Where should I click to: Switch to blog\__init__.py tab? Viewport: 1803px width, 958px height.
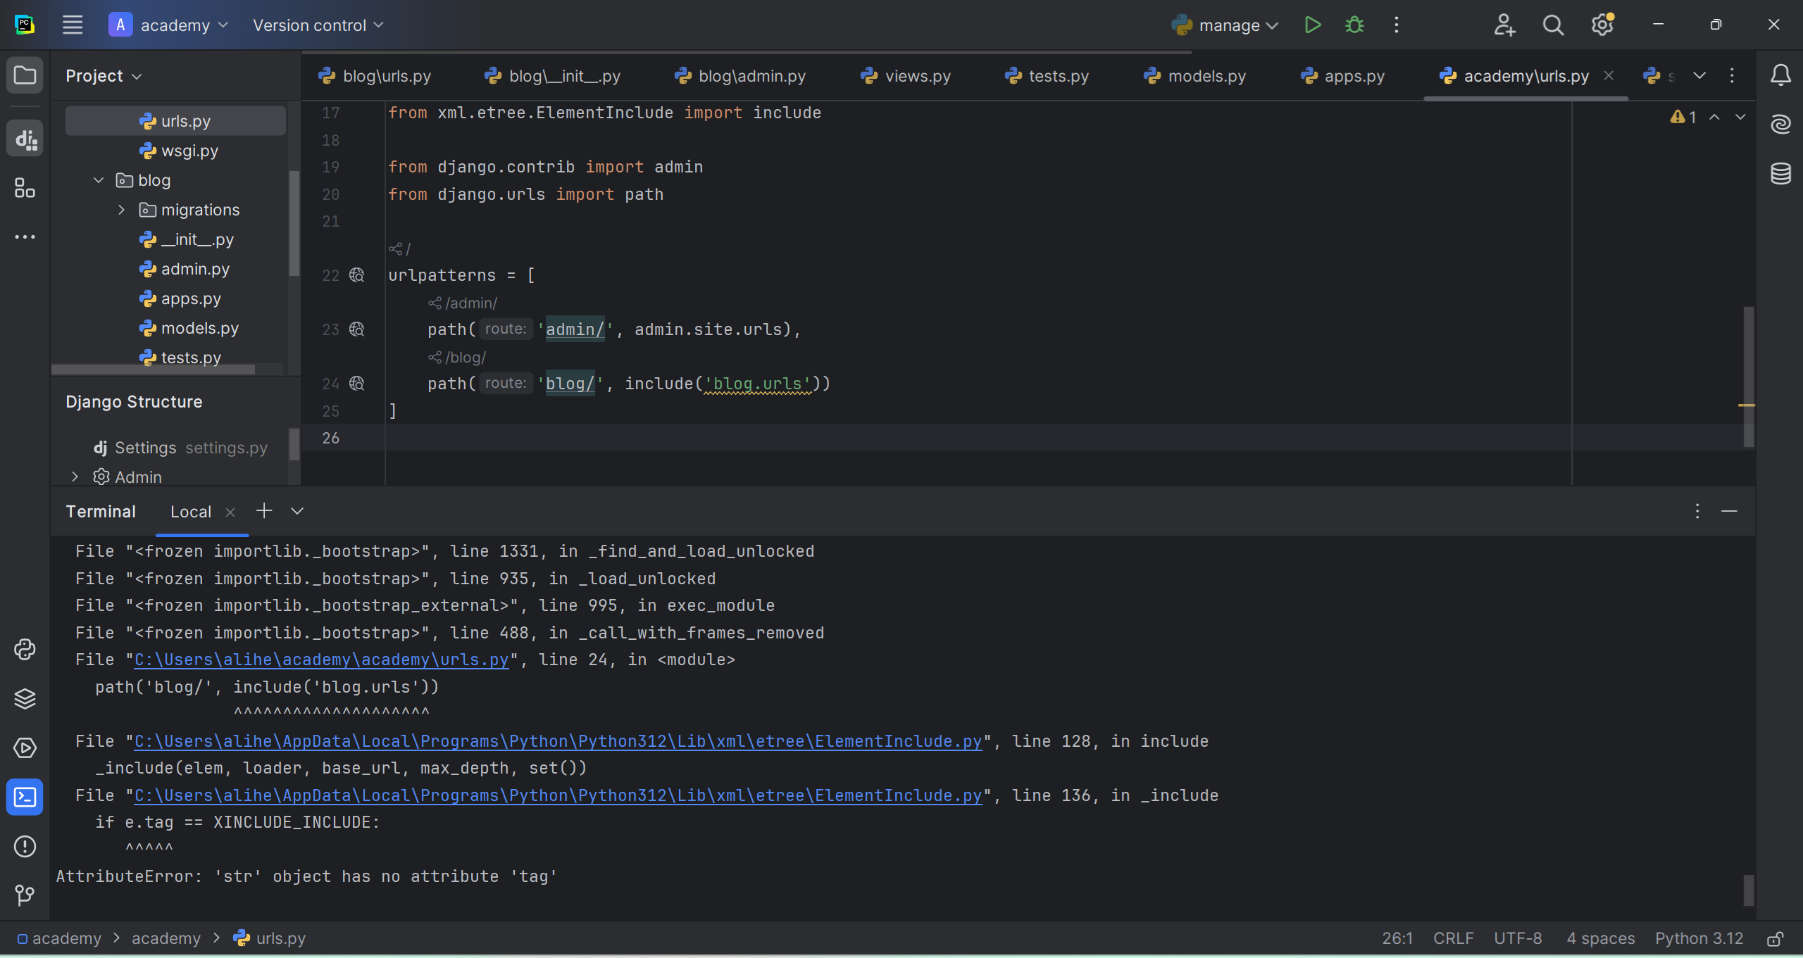coord(552,76)
